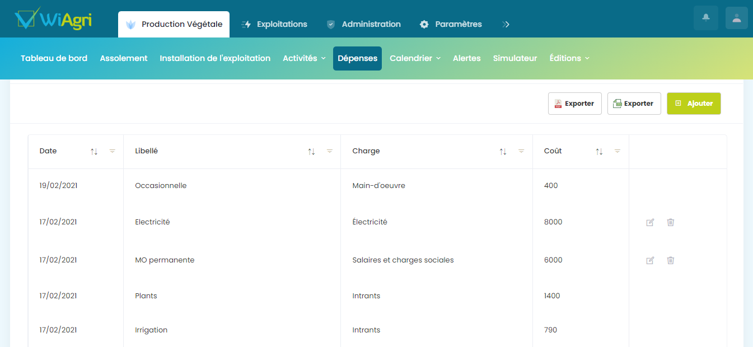Open the notifications bell

(x=705, y=18)
